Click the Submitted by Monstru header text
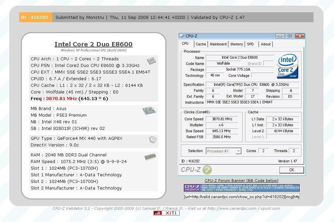The height and width of the screenshot is (222, 334). [80, 17]
